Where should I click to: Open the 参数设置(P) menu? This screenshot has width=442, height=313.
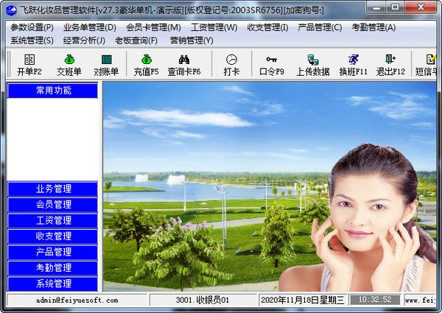[32, 27]
